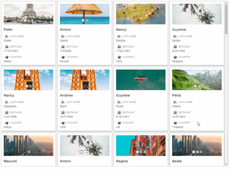Click the last name "Burke"
This screenshot has width=231, height=176.
tap(7, 40)
